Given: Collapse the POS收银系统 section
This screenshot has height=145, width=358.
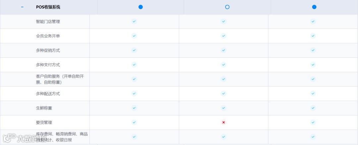Looking at the screenshot, I should (x=22, y=7).
